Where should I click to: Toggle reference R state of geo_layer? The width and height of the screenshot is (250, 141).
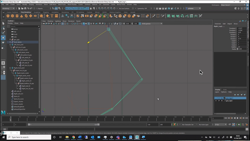point(222,101)
